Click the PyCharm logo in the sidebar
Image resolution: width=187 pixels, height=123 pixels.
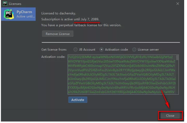tap(9, 14)
